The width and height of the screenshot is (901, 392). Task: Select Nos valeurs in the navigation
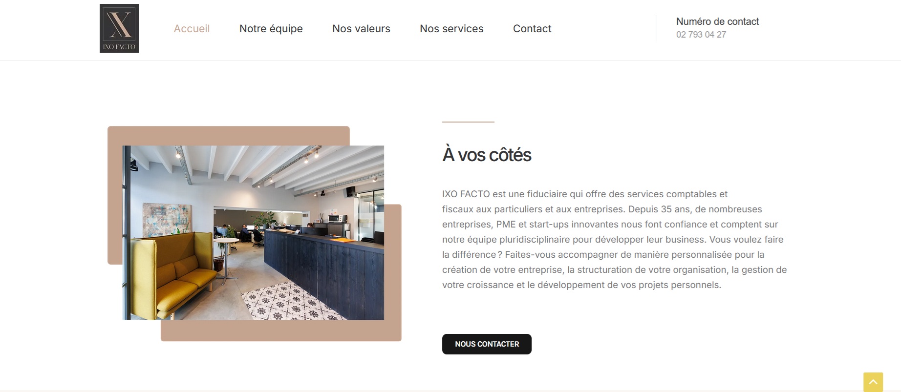click(x=361, y=29)
